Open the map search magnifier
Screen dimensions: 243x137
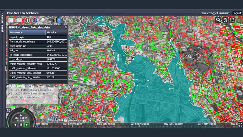pyautogui.click(x=218, y=20)
